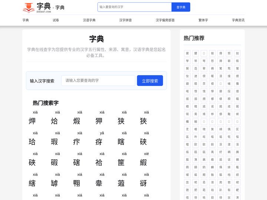Open the character 瞎 entry

point(121,141)
